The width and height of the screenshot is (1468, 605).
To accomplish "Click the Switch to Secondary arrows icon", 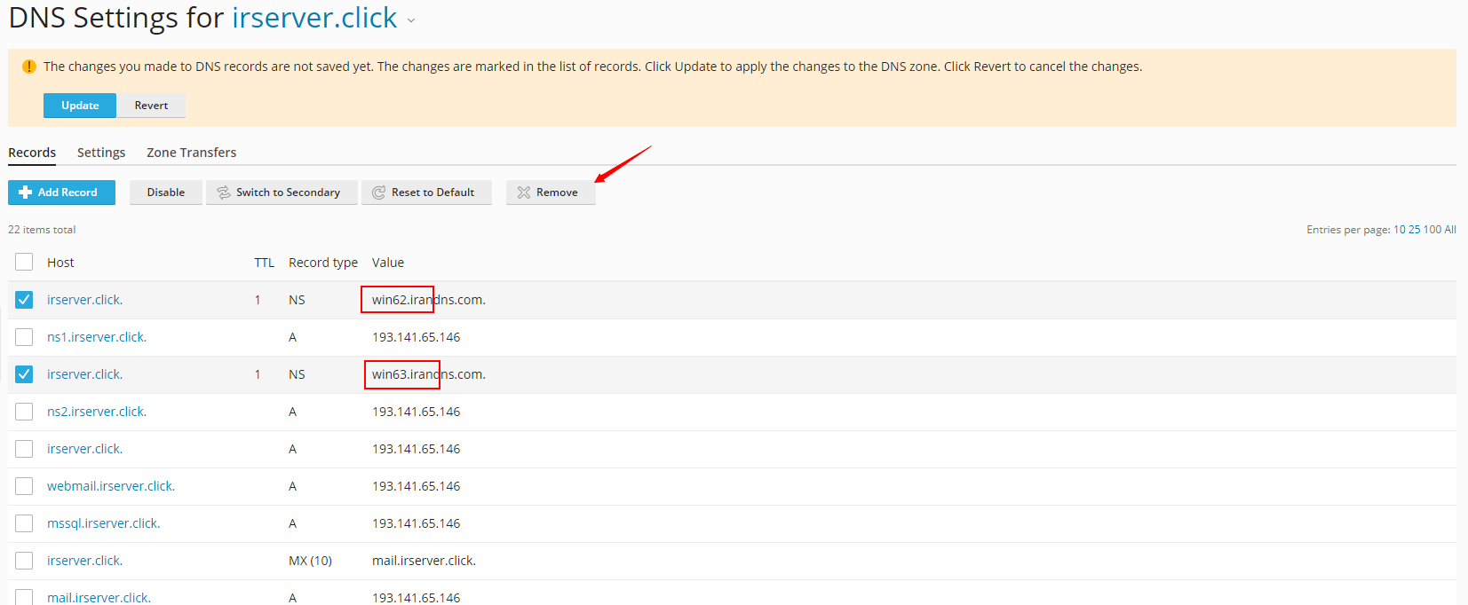I will (224, 192).
